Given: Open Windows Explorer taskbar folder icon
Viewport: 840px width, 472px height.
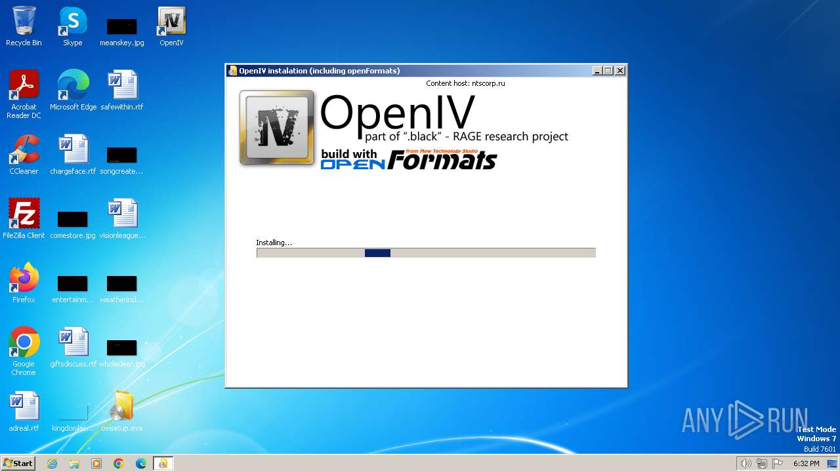Looking at the screenshot, I should click(x=74, y=463).
